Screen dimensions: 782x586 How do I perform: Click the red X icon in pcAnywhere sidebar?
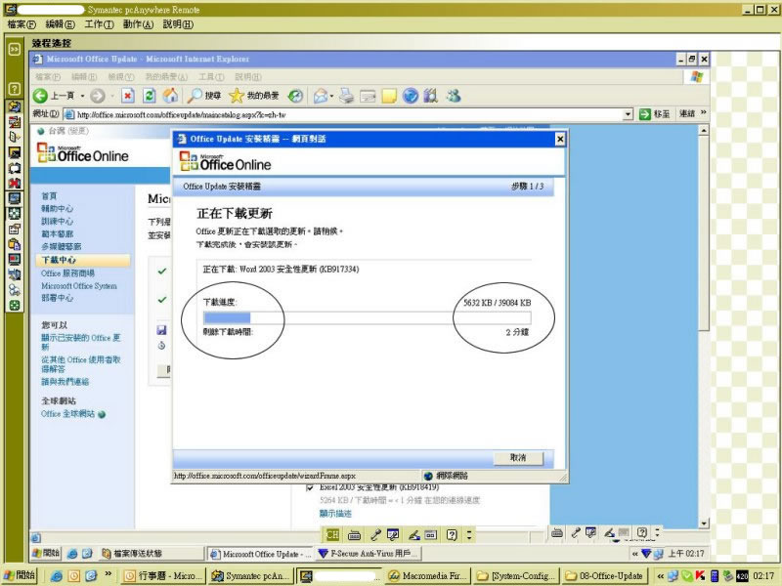pyautogui.click(x=15, y=183)
